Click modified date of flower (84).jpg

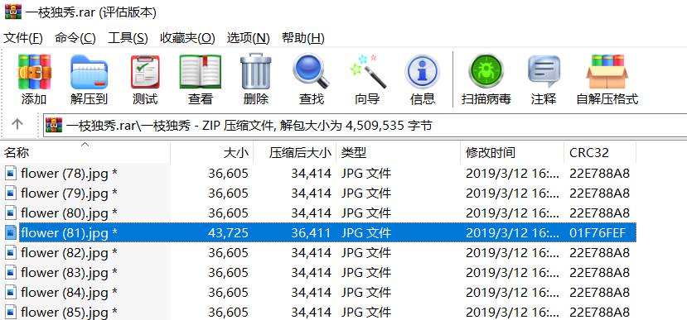point(512,292)
